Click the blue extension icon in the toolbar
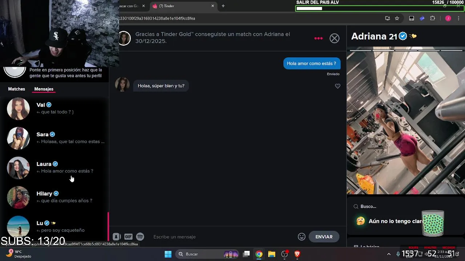465x261 pixels. click(x=422, y=18)
